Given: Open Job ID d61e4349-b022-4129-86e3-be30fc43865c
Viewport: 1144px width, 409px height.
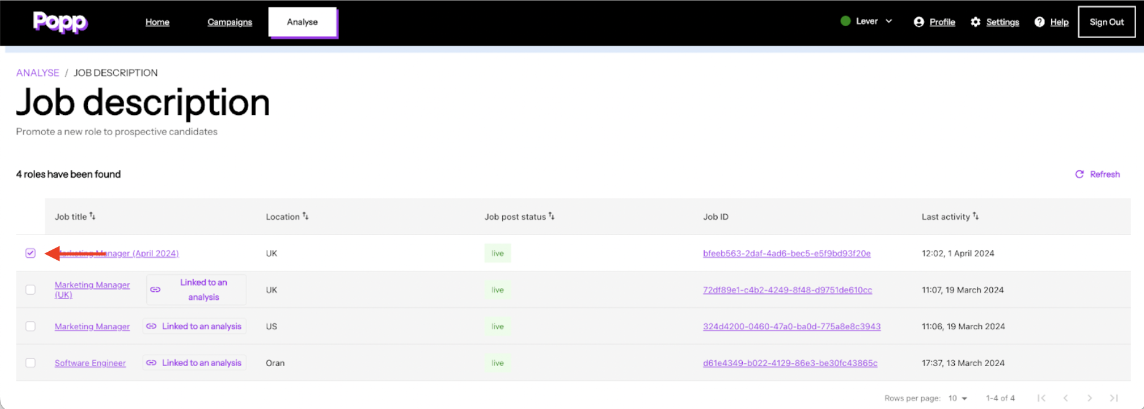Looking at the screenshot, I should point(790,363).
